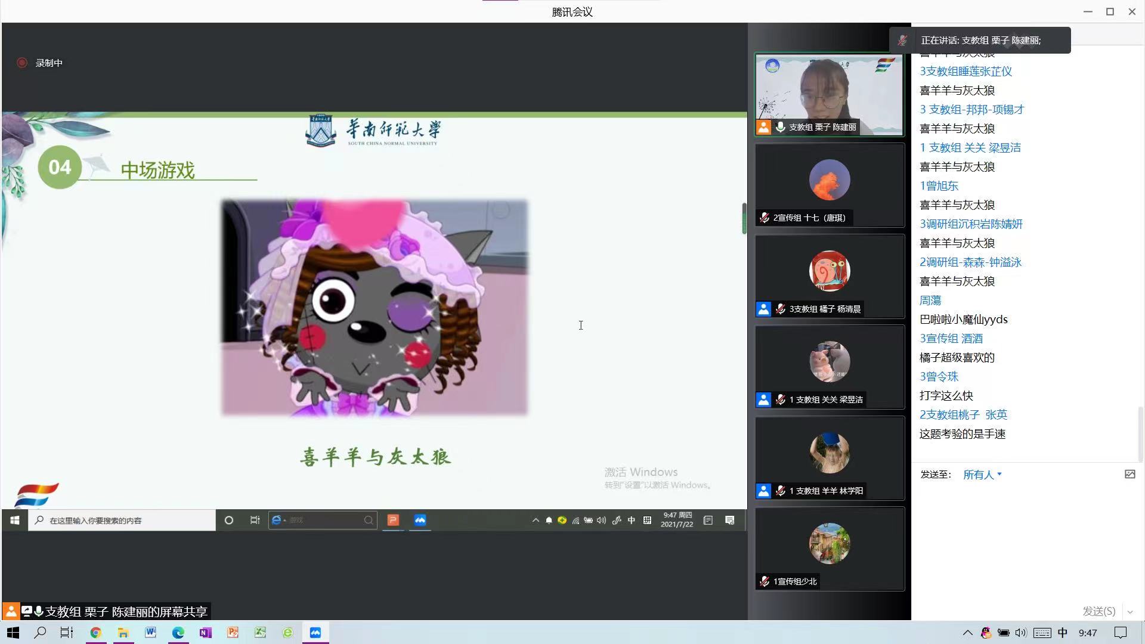Open File Explorer from the taskbar
1145x644 pixels.
pos(123,633)
